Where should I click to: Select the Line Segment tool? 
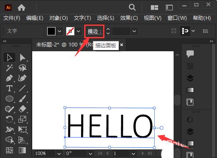pyautogui.click(x=22, y=88)
